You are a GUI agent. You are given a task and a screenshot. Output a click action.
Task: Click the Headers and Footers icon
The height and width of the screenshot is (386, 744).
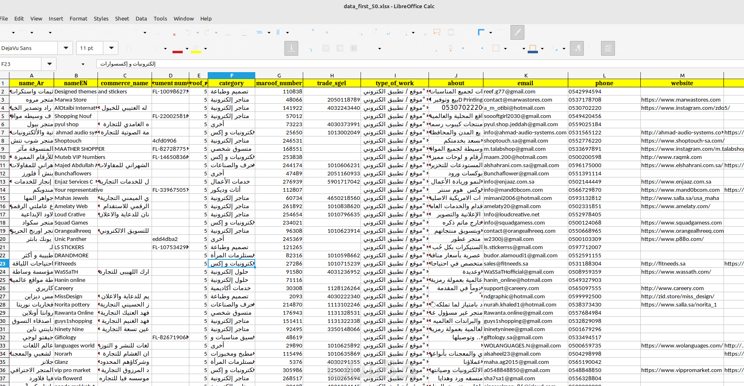point(451,32)
